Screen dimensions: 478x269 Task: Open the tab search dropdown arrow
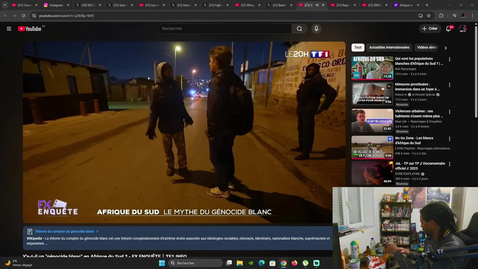[x=5, y=5]
